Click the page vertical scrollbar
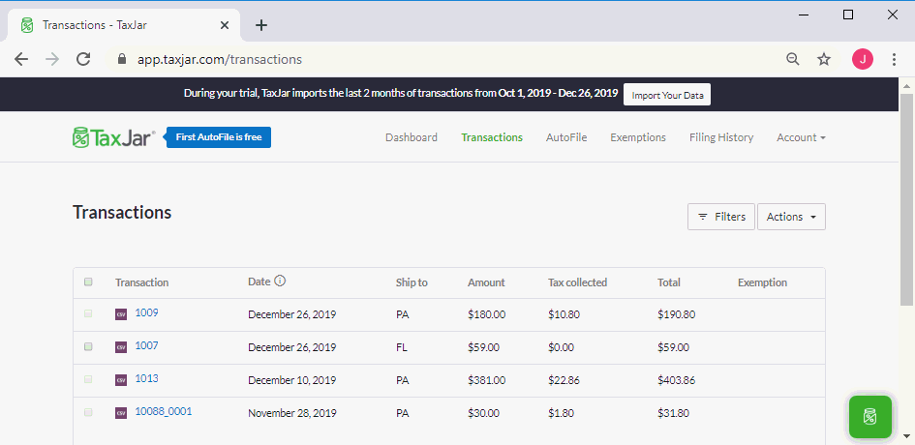 click(x=906, y=193)
